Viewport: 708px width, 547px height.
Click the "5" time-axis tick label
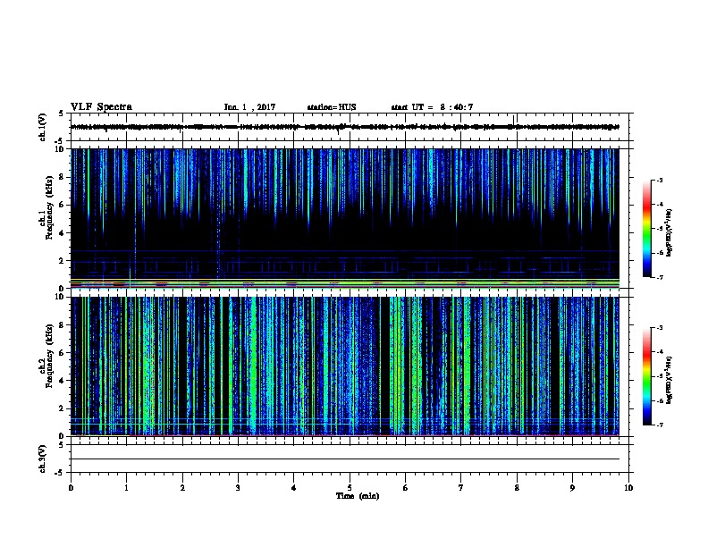pos(350,487)
